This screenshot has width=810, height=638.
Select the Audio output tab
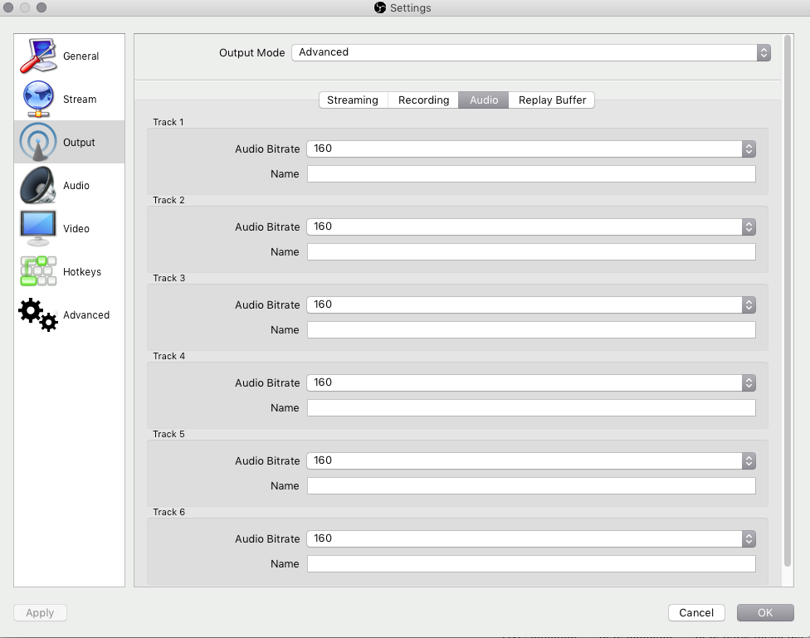484,100
